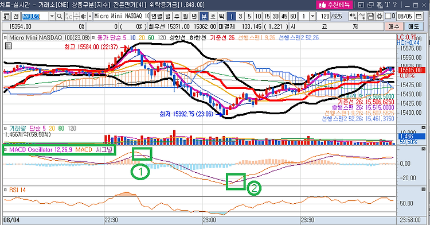Screen dimensions: 430x225
Task: Open the 추천메뉴 recommended menu
Action: tap(334, 5)
